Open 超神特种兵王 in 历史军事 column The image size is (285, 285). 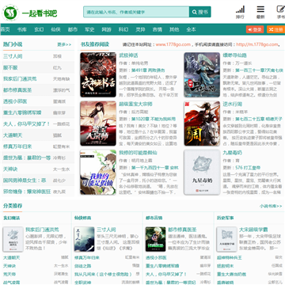pos(230,257)
